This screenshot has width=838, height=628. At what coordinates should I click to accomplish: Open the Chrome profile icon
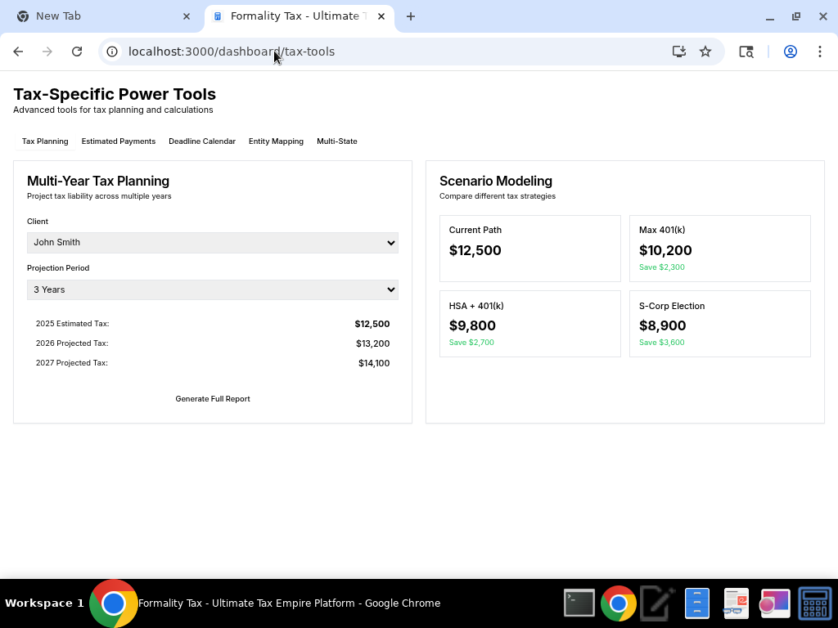pyautogui.click(x=790, y=52)
